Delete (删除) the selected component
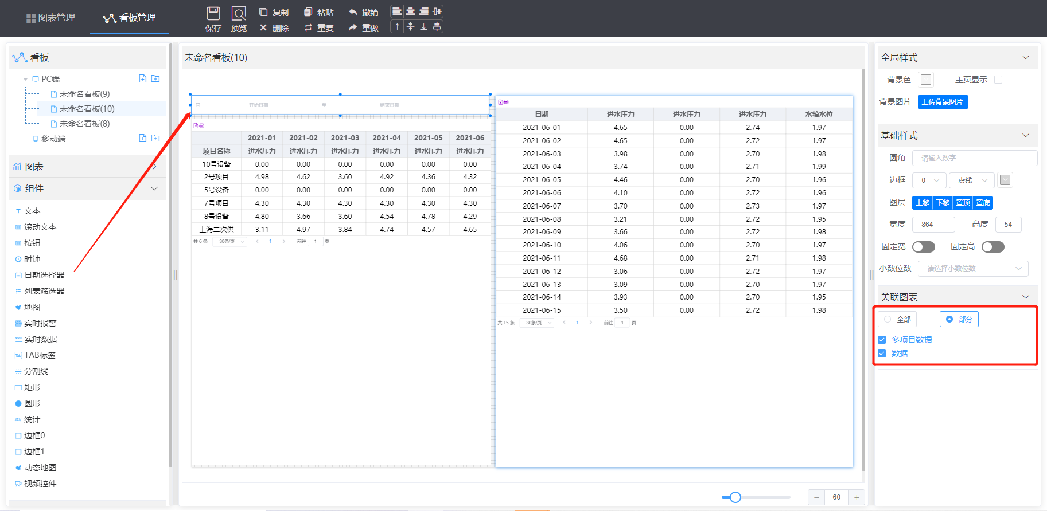This screenshot has height=511, width=1047. pyautogui.click(x=274, y=27)
